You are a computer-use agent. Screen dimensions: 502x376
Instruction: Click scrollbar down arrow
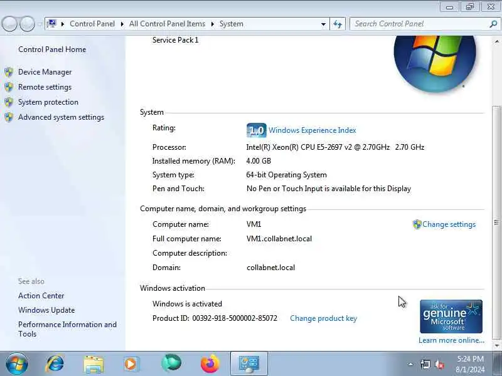click(496, 345)
